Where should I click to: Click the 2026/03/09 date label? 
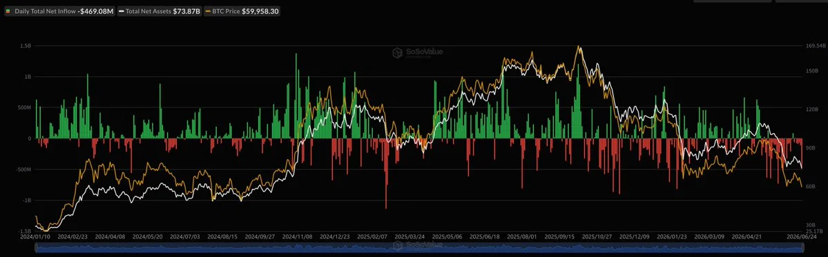pyautogui.click(x=710, y=237)
